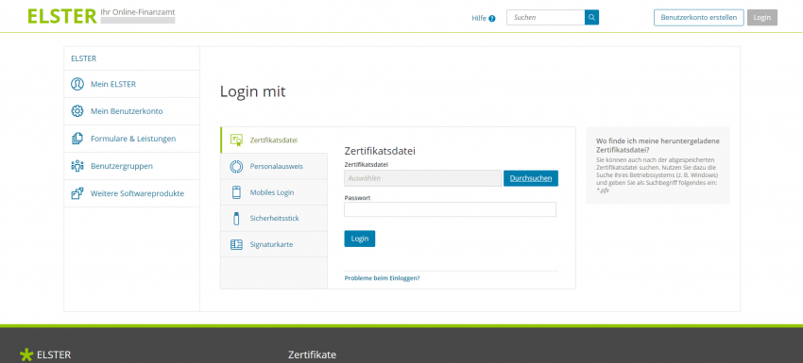The height and width of the screenshot is (363, 803).
Task: Click the Zertifikatsdatei certificate icon
Action: (236, 140)
